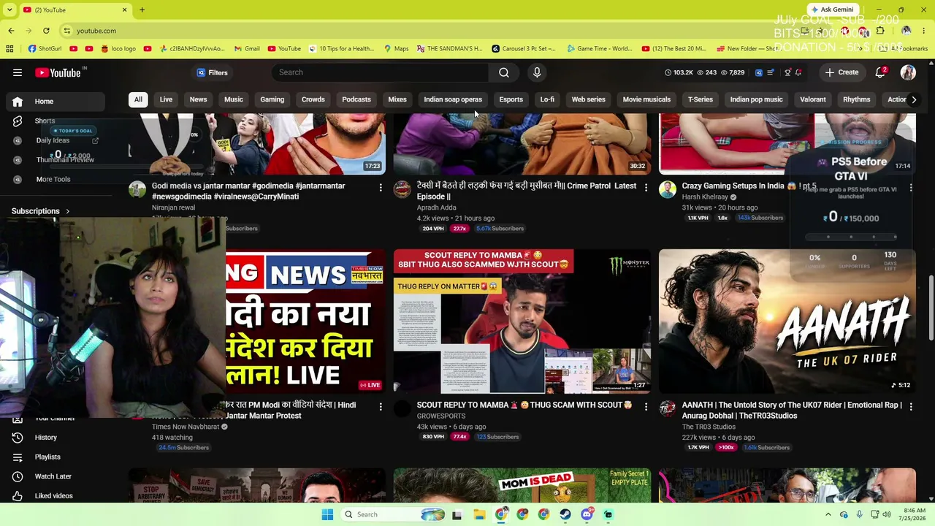Open more options for AANATH video
Viewport: 935px width, 526px height.
[911, 407]
